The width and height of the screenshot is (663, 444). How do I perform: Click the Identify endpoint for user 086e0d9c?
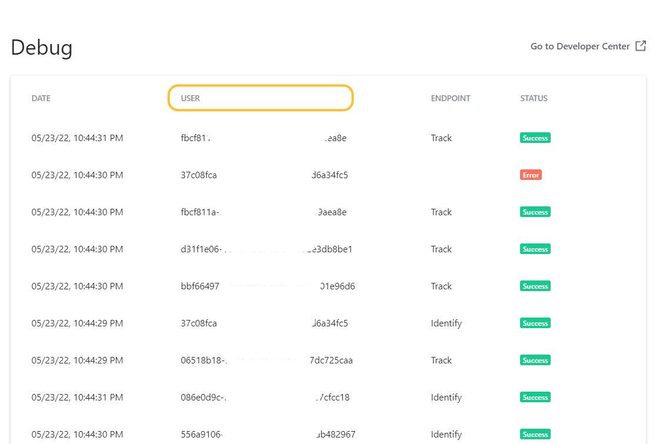click(x=446, y=397)
